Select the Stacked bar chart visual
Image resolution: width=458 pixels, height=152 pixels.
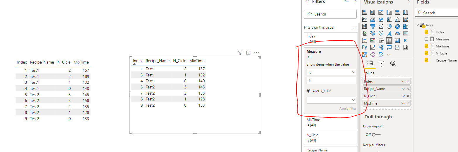(365, 12)
